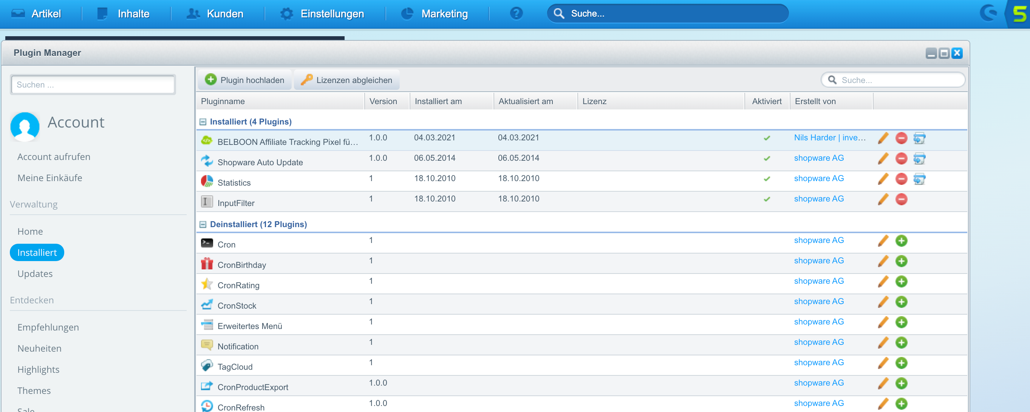Screen dimensions: 1030x412
Task: Uninstall the InputFilter plugin
Action: click(x=901, y=199)
